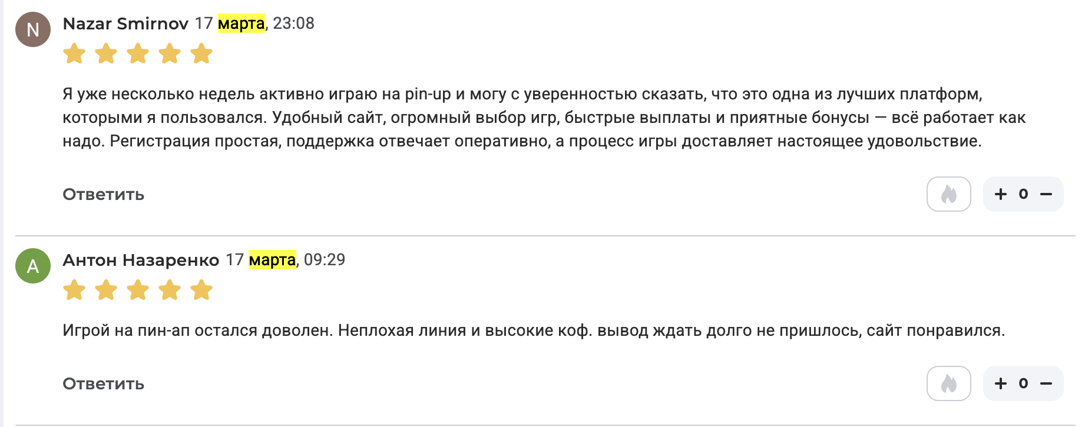Click the fifth star on Nazar Smirnov's rating

201,54
